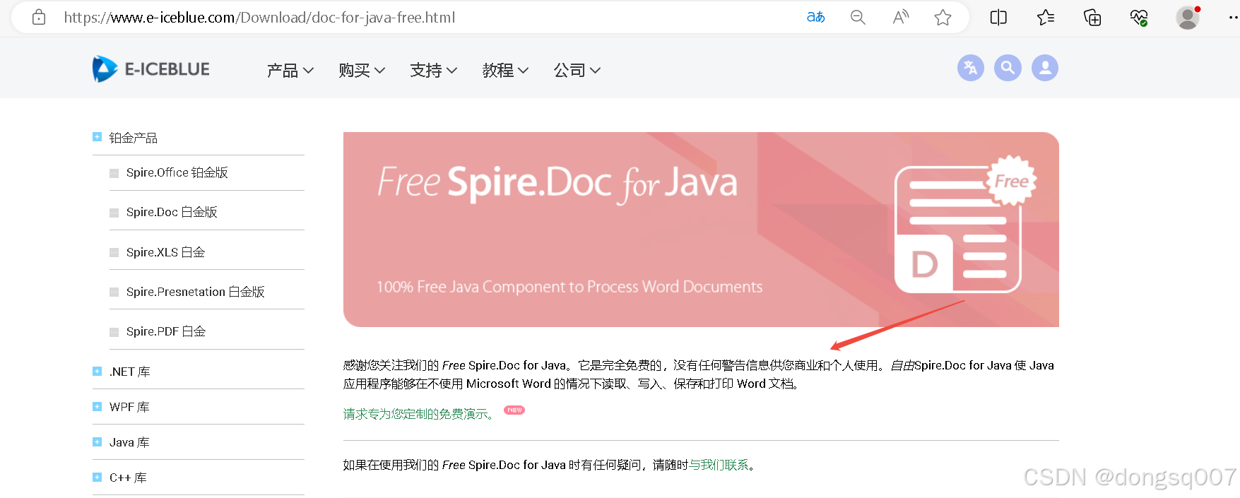Click the Free Spire.Doc for Java banner

701,230
